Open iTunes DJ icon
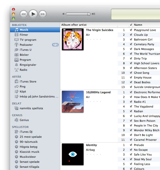The image size is (160, 170). pos(16,132)
